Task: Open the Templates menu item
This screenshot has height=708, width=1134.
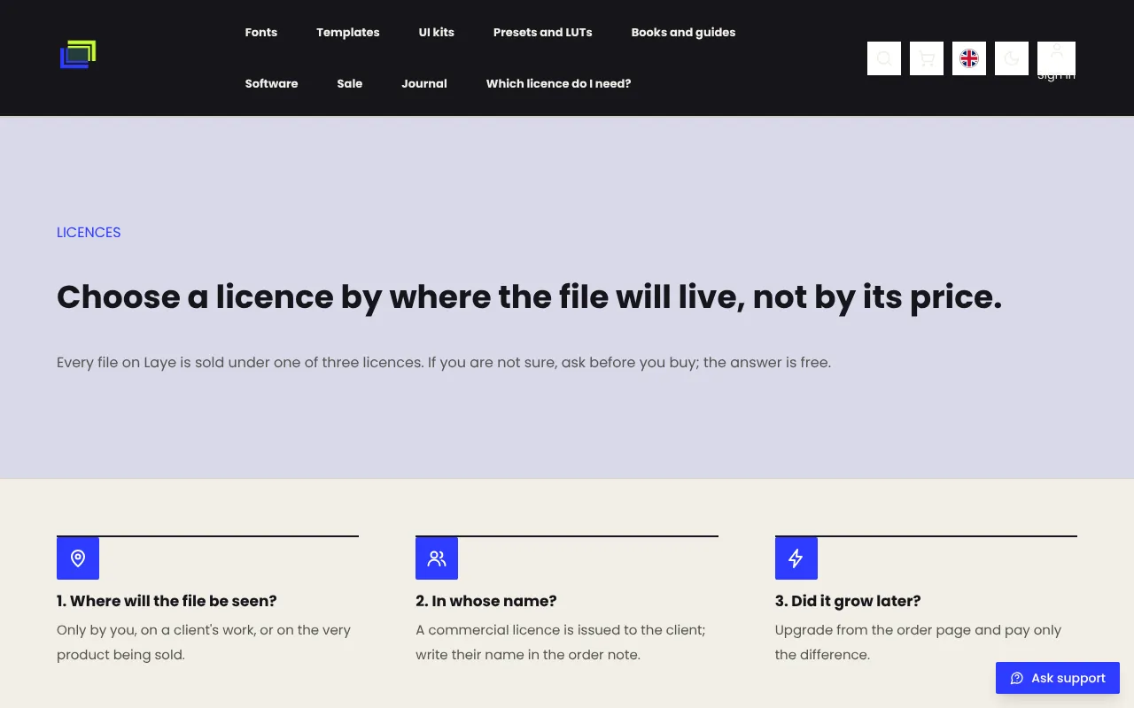Action: [x=348, y=32]
